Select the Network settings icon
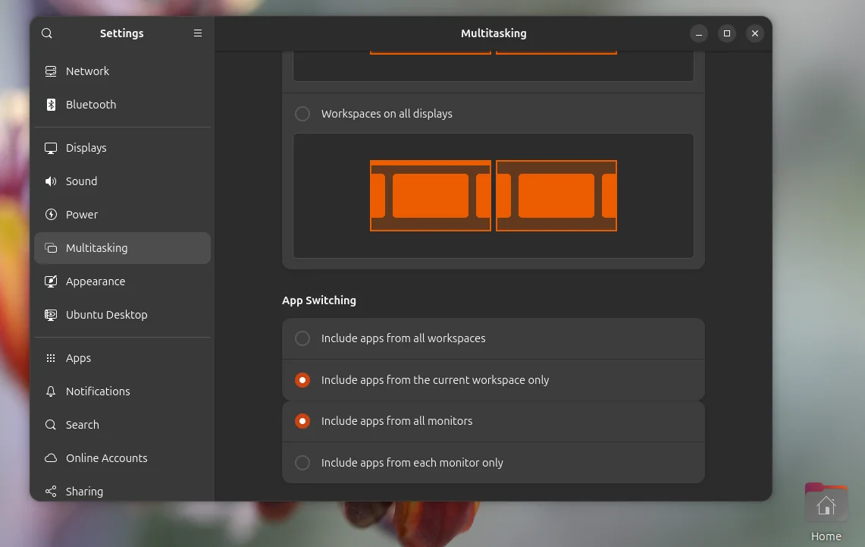The image size is (865, 547). (x=50, y=71)
